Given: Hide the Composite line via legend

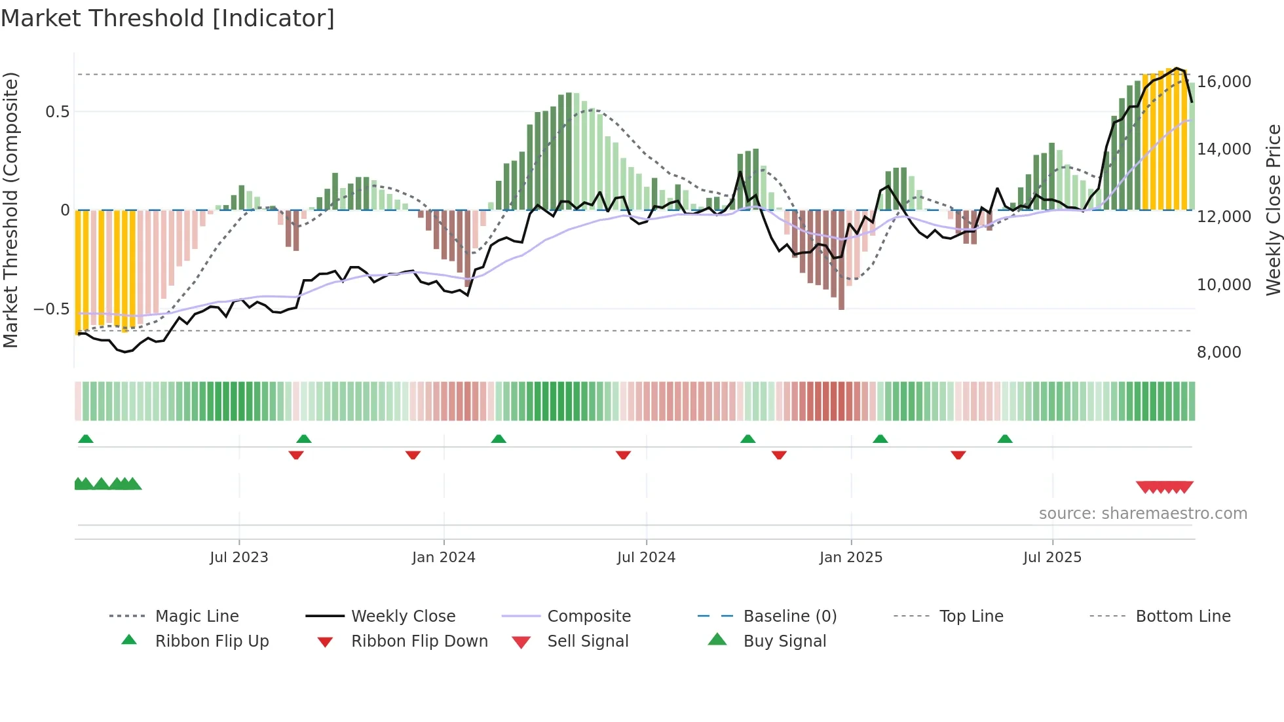Looking at the screenshot, I should (x=588, y=616).
